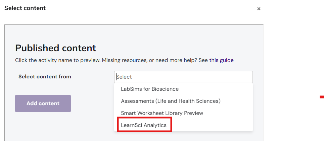Viewport: 324px width, 141px height.
Task: Select Assessments (Life and Health Sciences)
Action: pyautogui.click(x=171, y=101)
